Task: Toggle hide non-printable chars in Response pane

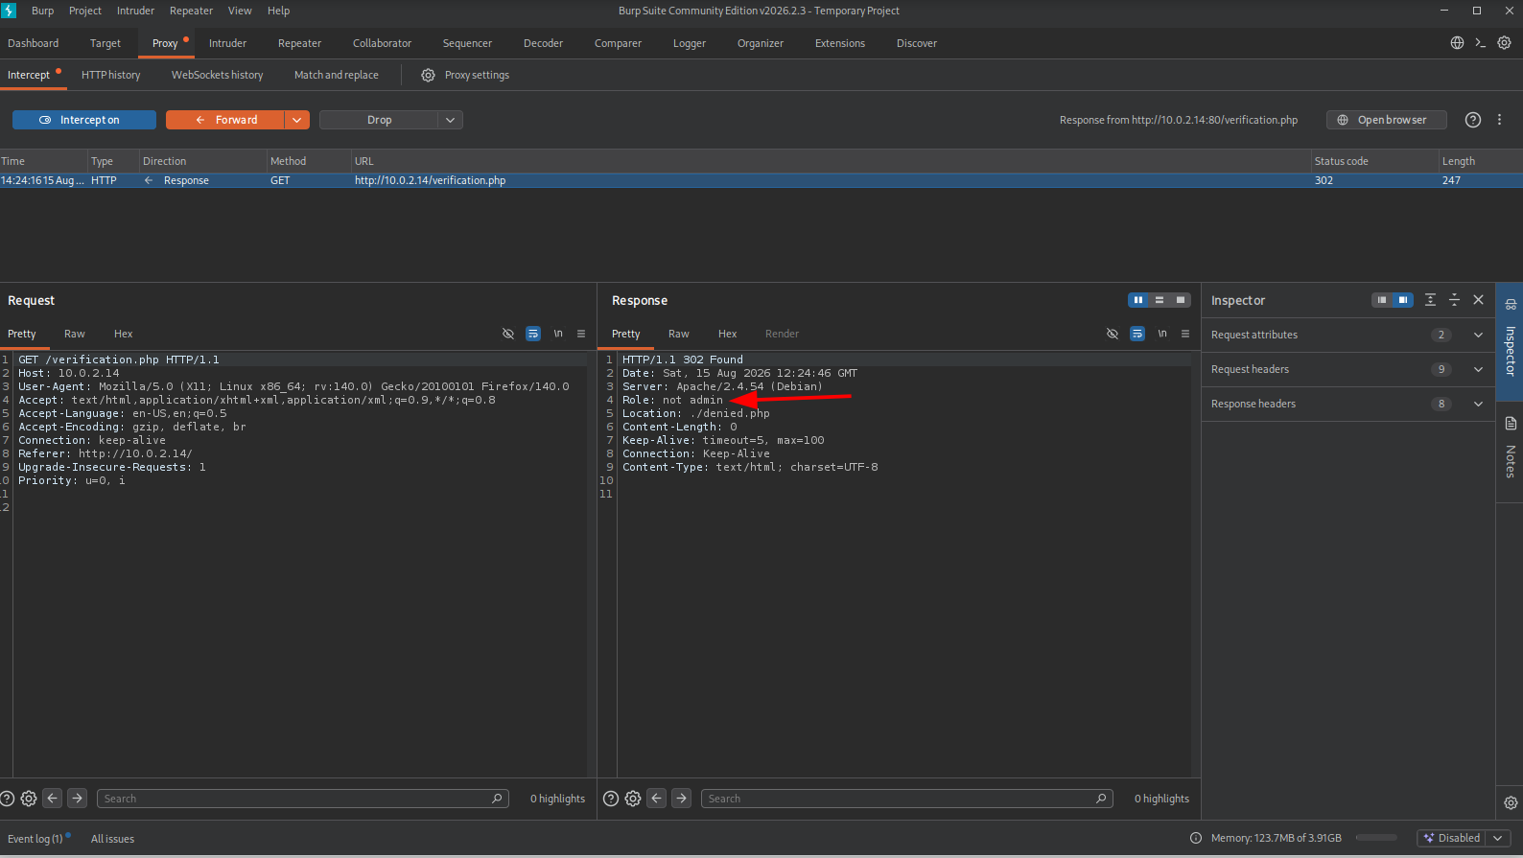Action: click(1113, 334)
